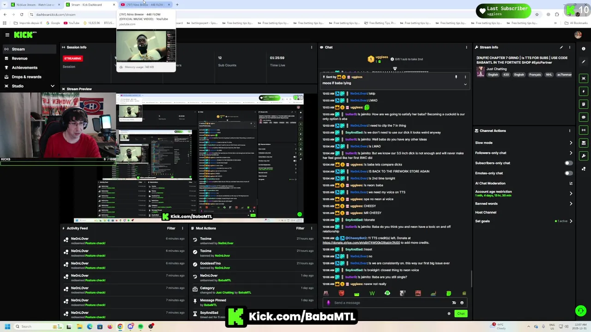591x332 pixels.
Task: Open Windows Start menu
Action: click(x=7, y=326)
